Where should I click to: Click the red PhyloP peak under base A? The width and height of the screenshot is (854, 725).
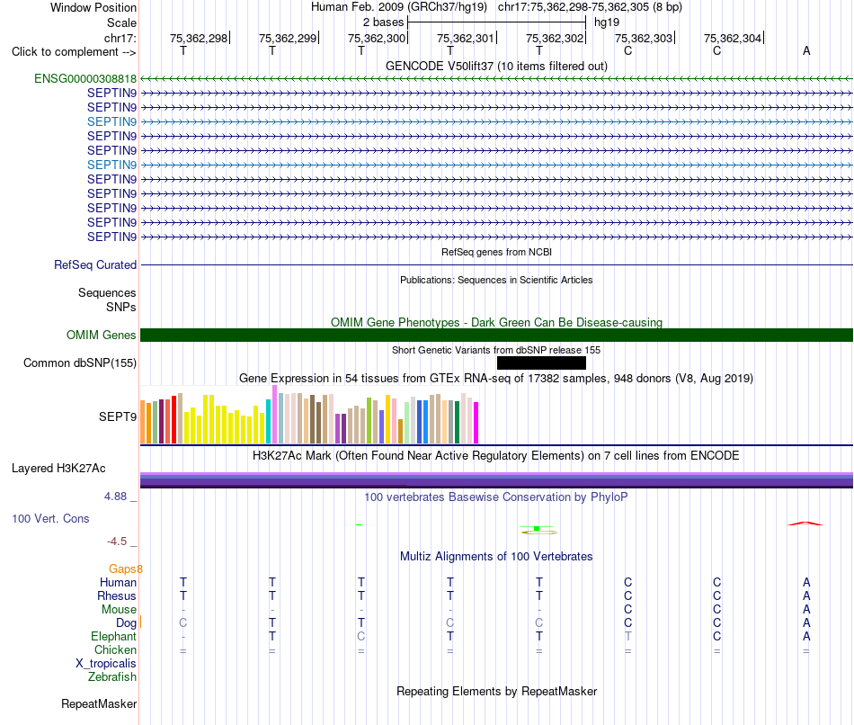click(805, 524)
